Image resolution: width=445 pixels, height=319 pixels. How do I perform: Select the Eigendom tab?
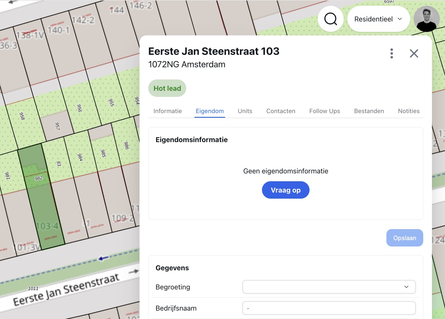(x=209, y=111)
